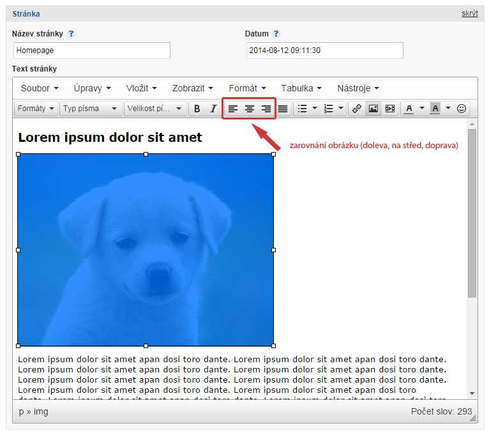Click the insert image icon
This screenshot has height=435, width=489.
tap(373, 109)
